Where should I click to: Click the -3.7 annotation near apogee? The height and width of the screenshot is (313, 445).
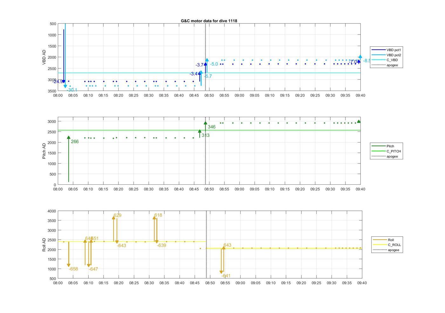point(199,65)
